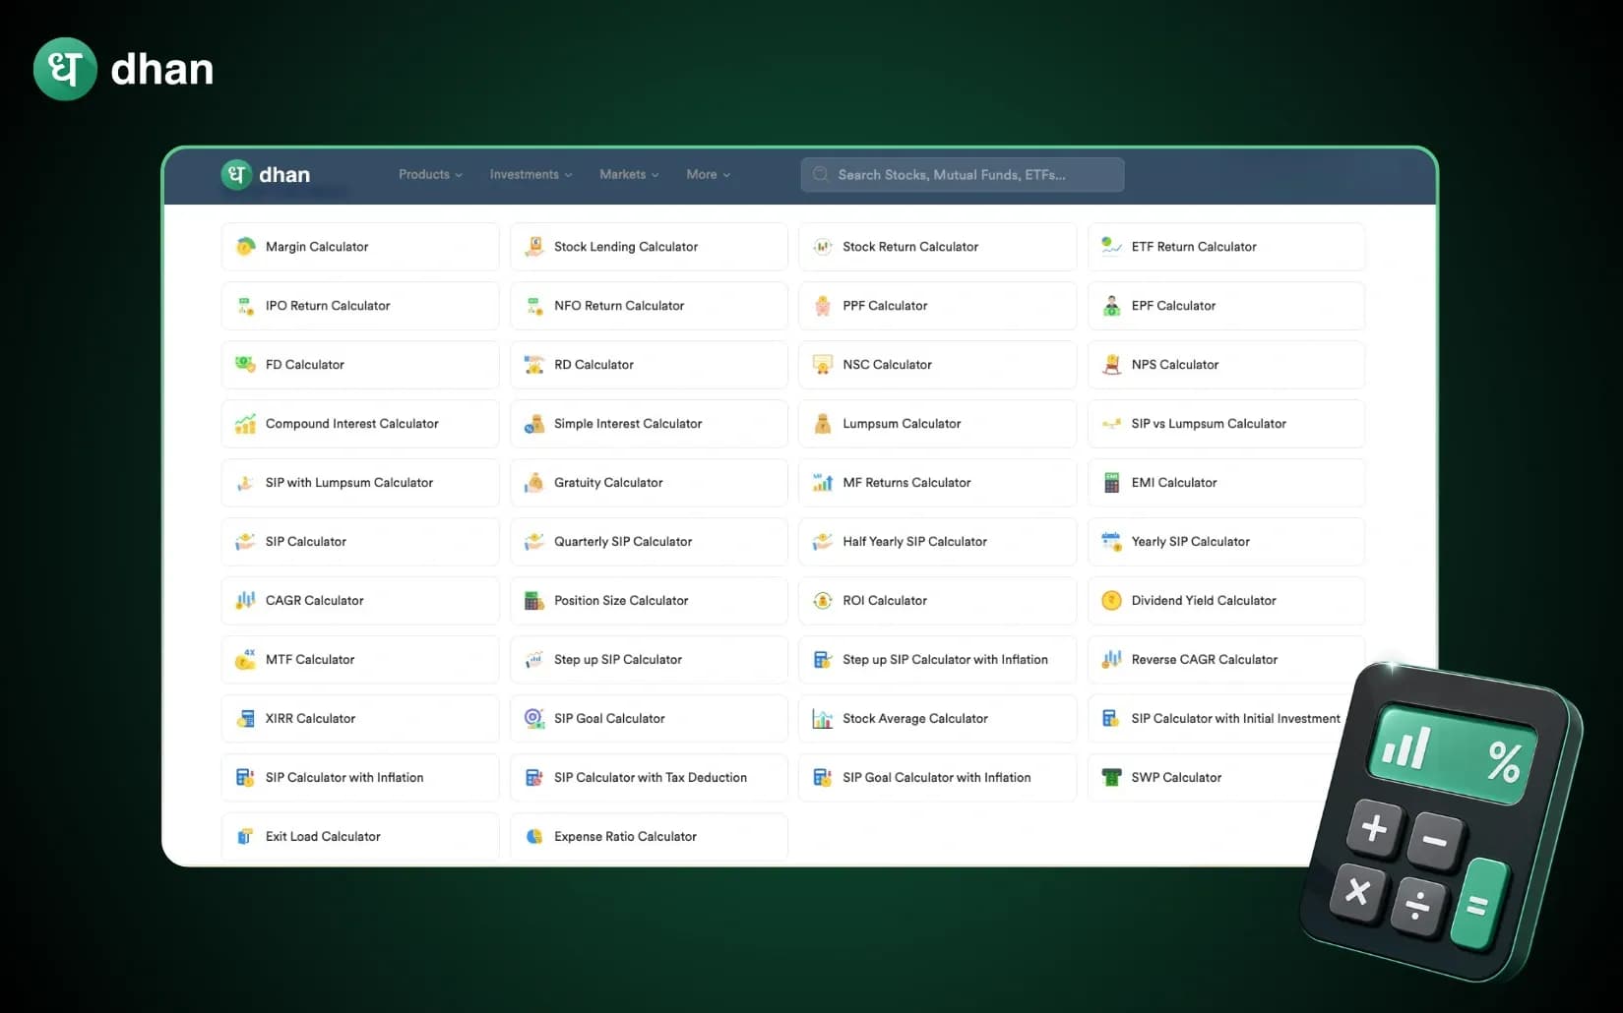Image resolution: width=1623 pixels, height=1013 pixels.
Task: Click the CAGR Calculator chart icon
Action: tap(245, 601)
